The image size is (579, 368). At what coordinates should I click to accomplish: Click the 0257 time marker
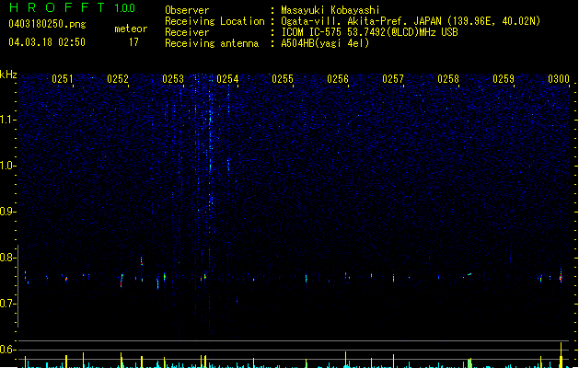pyautogui.click(x=393, y=79)
